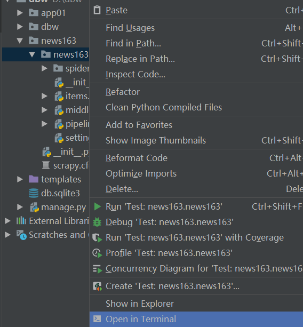Expand the dbw folder arrow
The width and height of the screenshot is (303, 327).
(x=20, y=27)
